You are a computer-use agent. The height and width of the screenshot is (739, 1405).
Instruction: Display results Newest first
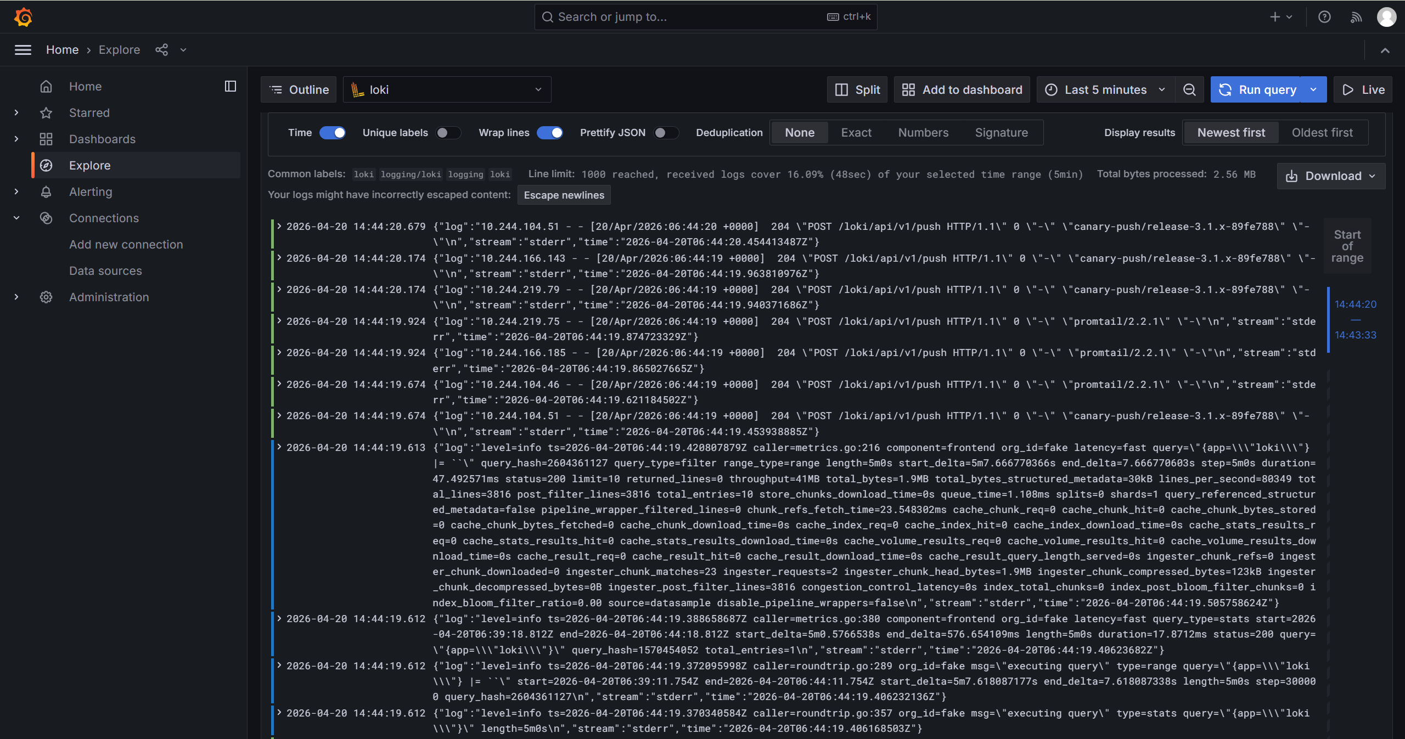pos(1231,133)
